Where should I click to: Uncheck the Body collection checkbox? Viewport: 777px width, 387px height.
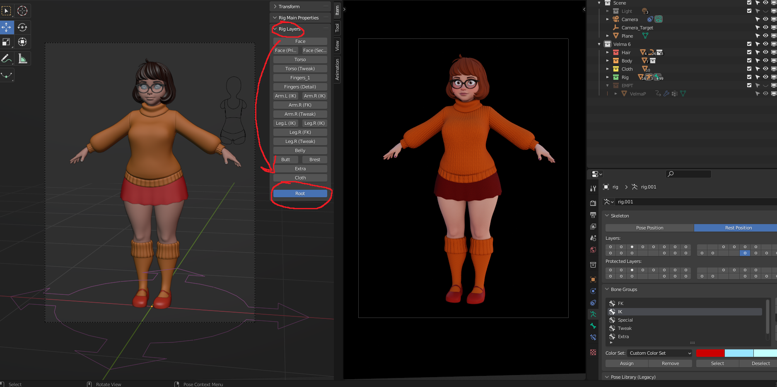[x=749, y=61]
